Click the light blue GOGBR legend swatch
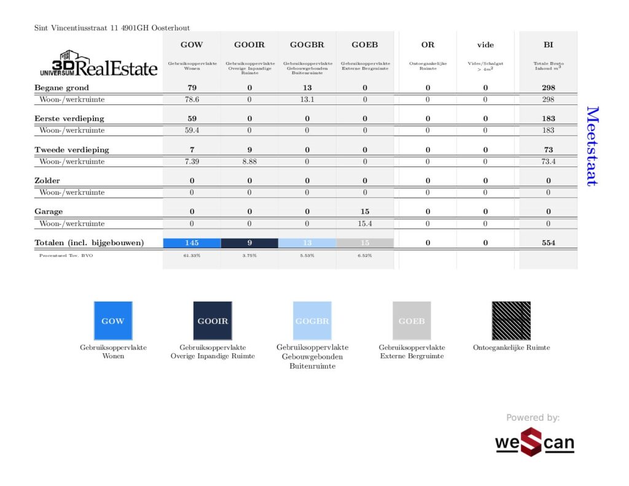Screen dimensions: 629x486 pyautogui.click(x=312, y=321)
